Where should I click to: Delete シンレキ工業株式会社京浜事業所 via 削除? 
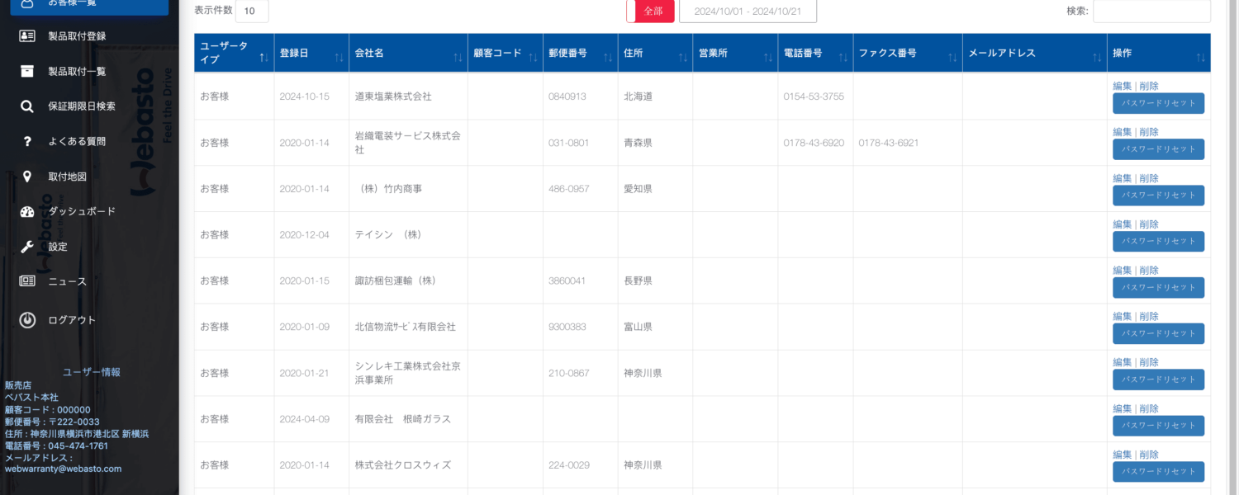pos(1149,363)
